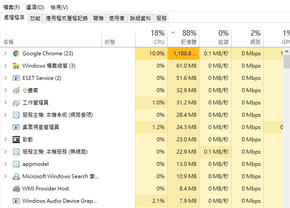The image size is (290, 208).
Task: Click the 31.2 MB memory value
Action: pos(186,103)
